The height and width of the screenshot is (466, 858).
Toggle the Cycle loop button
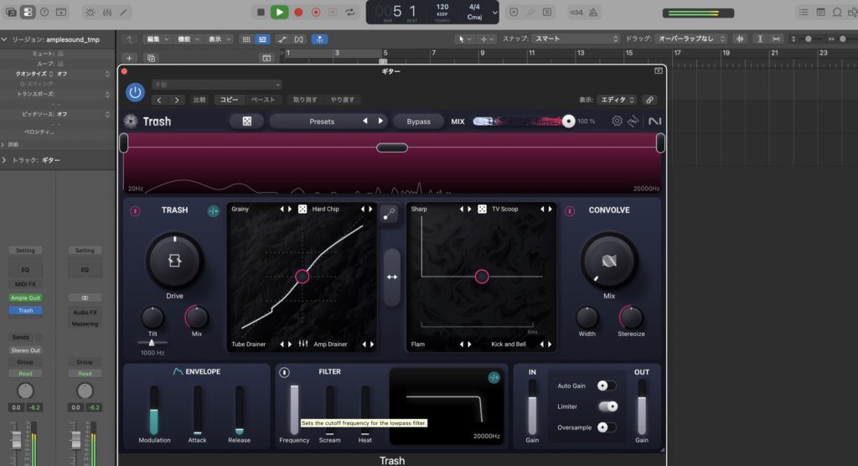pos(350,12)
